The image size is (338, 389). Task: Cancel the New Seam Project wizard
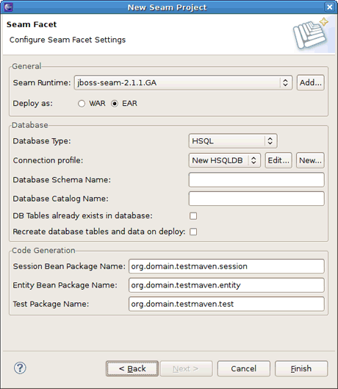pyautogui.click(x=243, y=368)
